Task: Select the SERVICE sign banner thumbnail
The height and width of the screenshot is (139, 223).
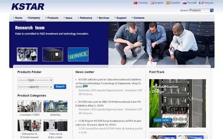Action: [78, 55]
